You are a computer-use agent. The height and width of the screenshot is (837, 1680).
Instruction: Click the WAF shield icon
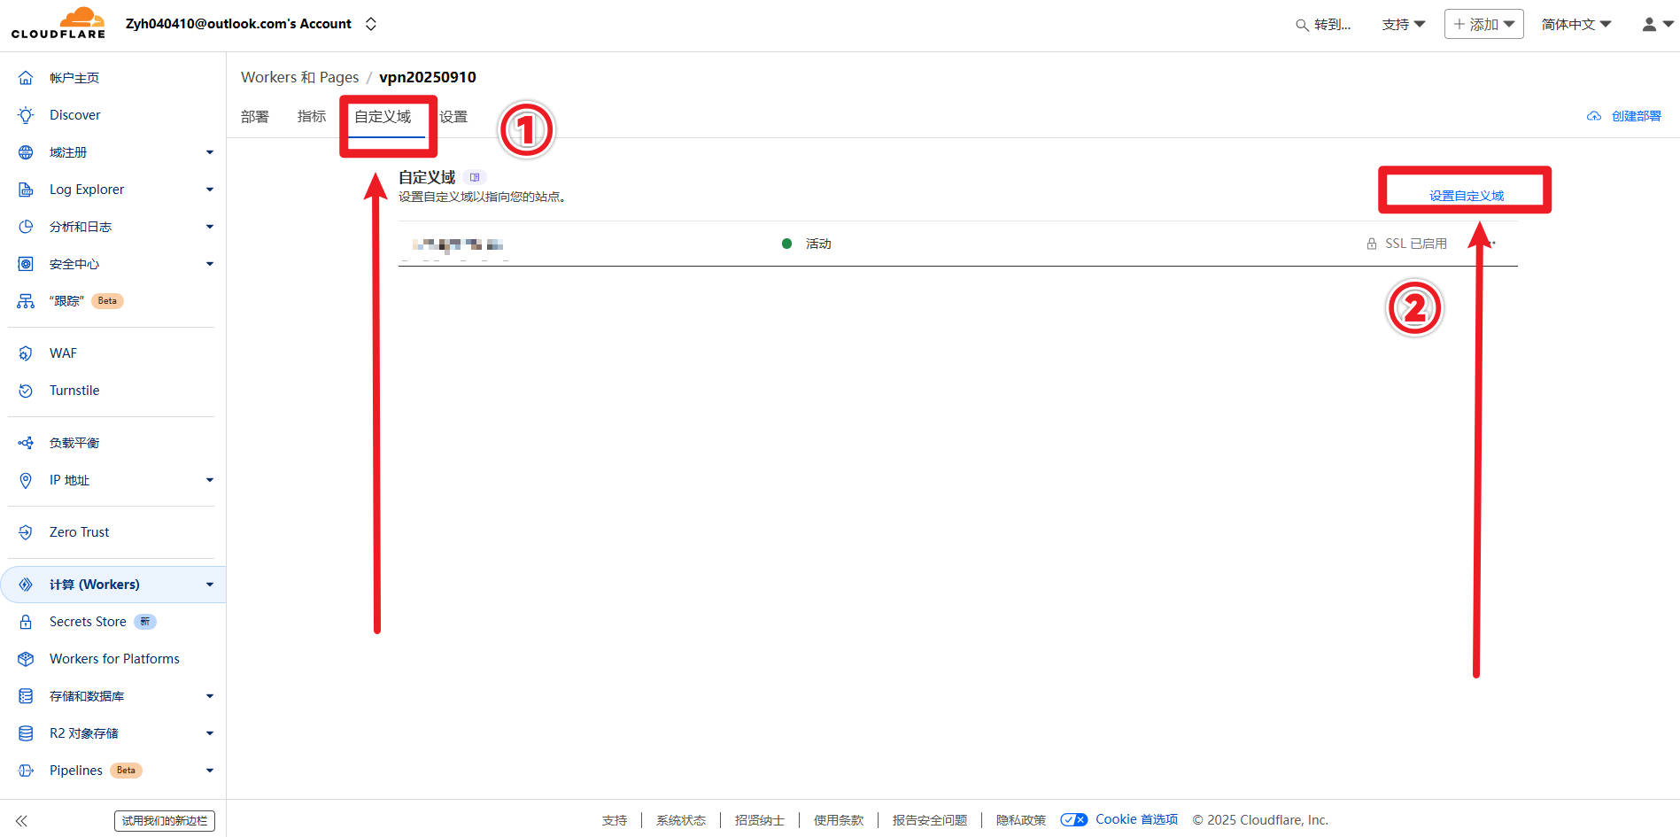(26, 353)
